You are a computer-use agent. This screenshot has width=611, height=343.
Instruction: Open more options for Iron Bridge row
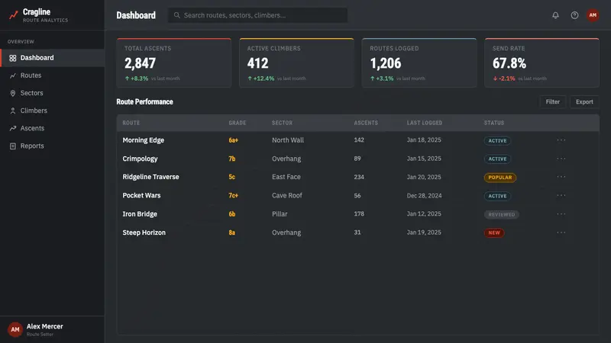click(561, 214)
